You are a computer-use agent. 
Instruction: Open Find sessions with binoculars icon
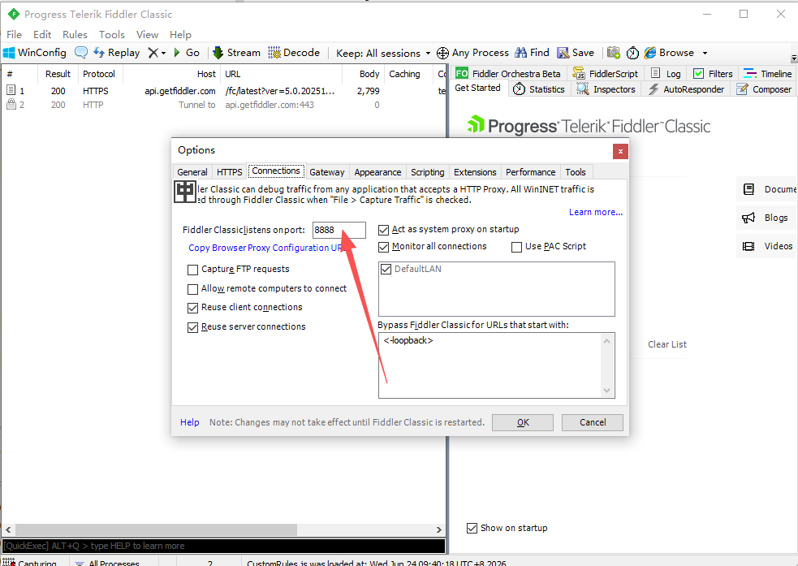pos(533,53)
